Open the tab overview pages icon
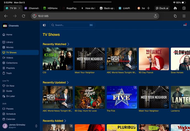 point(175,16)
